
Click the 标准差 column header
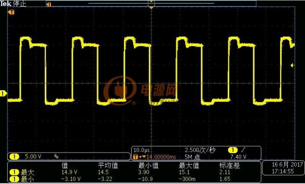click(x=230, y=166)
